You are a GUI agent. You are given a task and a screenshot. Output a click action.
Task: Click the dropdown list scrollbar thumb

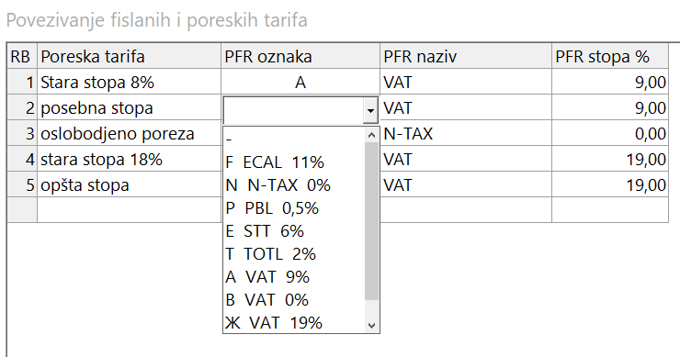click(x=371, y=221)
